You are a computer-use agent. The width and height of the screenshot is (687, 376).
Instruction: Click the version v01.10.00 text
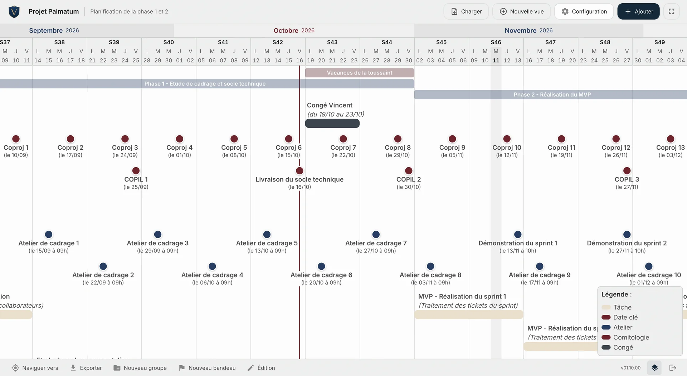(631, 368)
